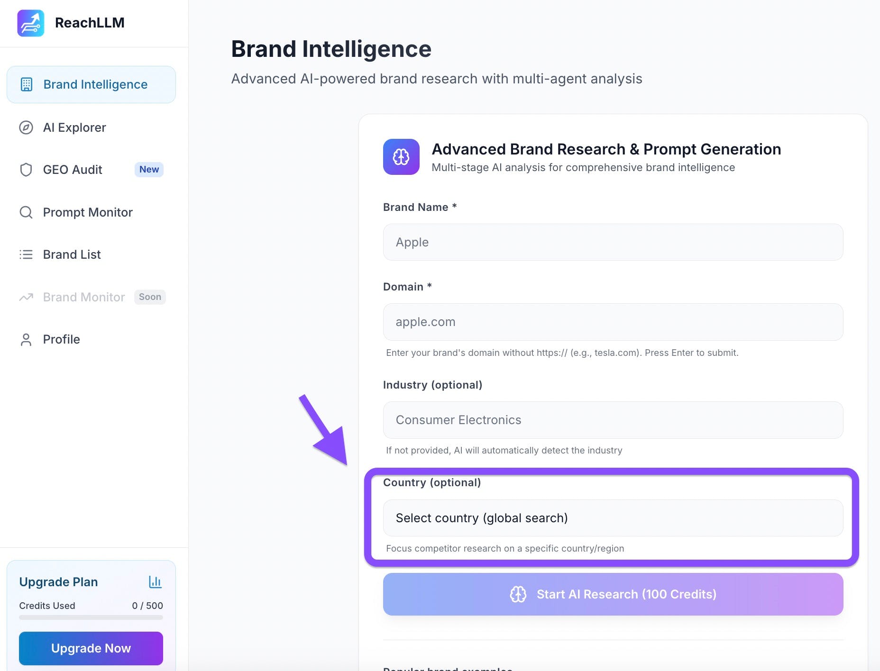Click the AI Explorer compass icon
Image resolution: width=880 pixels, height=671 pixels.
[26, 127]
